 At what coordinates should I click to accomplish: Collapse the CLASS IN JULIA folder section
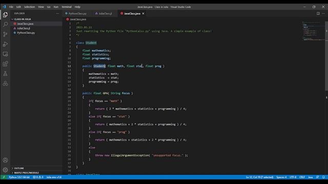(x=23, y=19)
